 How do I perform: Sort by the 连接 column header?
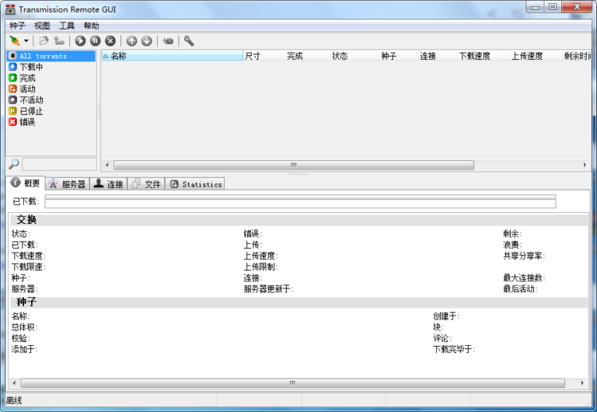438,56
